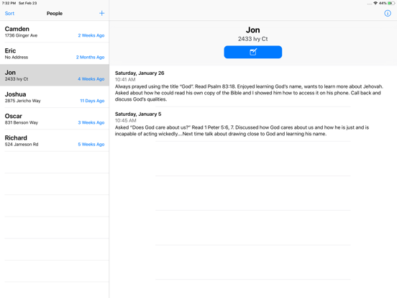Click the Jon heading in the detail pane
397x298 pixels.
pyautogui.click(x=252, y=30)
